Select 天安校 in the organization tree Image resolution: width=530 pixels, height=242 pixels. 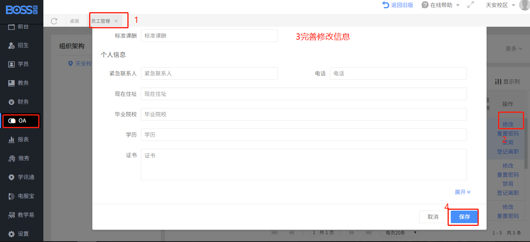tap(80, 63)
